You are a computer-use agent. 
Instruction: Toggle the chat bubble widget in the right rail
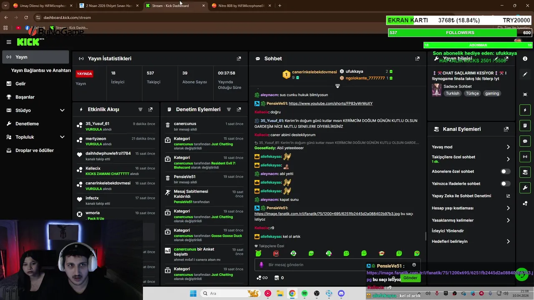pos(525,141)
